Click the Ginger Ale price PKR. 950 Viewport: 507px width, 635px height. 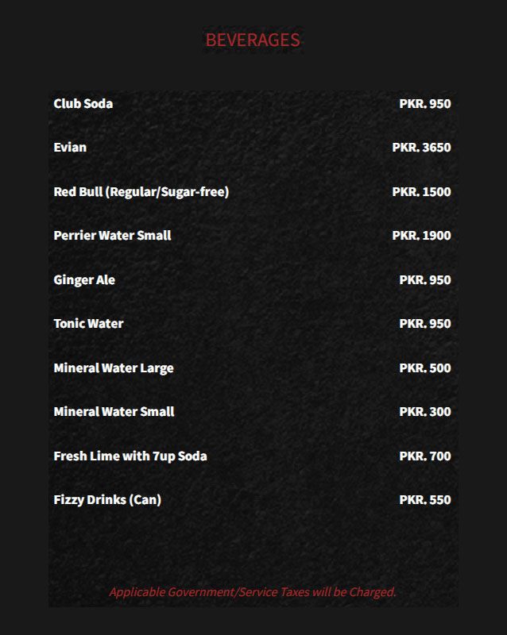click(x=424, y=280)
